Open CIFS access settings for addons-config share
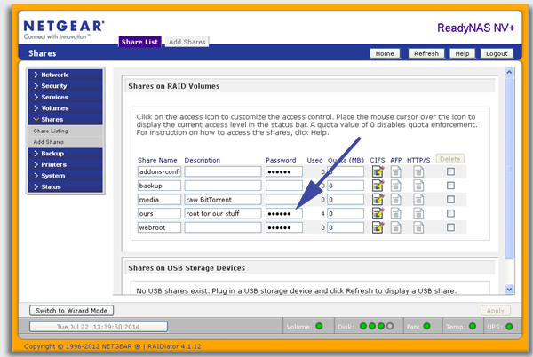This screenshot has width=533, height=357. point(378,171)
